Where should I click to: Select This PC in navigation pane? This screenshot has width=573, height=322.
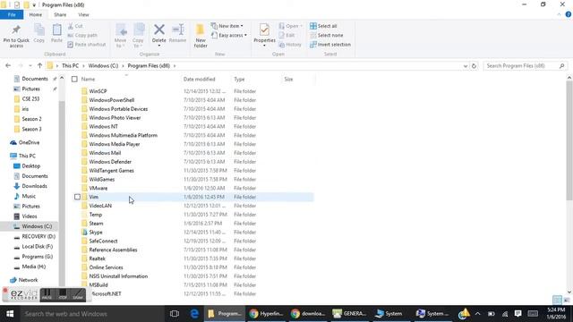click(x=27, y=156)
